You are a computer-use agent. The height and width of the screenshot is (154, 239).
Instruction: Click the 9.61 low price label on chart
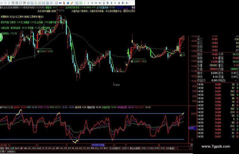point(118,85)
